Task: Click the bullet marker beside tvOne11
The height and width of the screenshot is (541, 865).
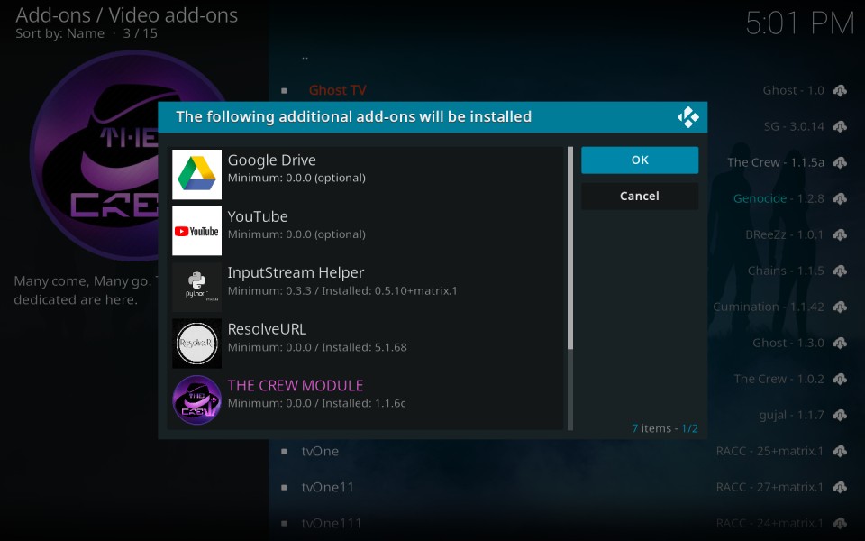Action: tap(284, 487)
